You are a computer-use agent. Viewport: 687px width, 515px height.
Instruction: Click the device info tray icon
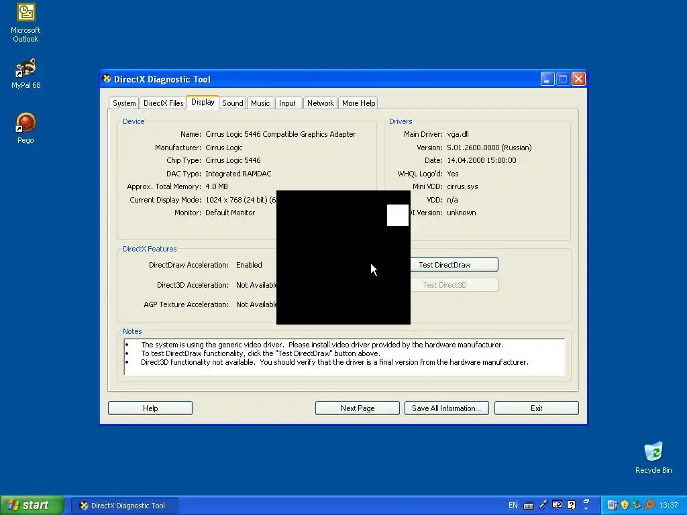613,506
